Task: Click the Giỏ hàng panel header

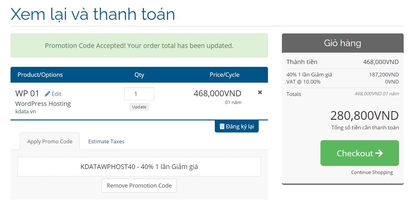Action: click(342, 43)
